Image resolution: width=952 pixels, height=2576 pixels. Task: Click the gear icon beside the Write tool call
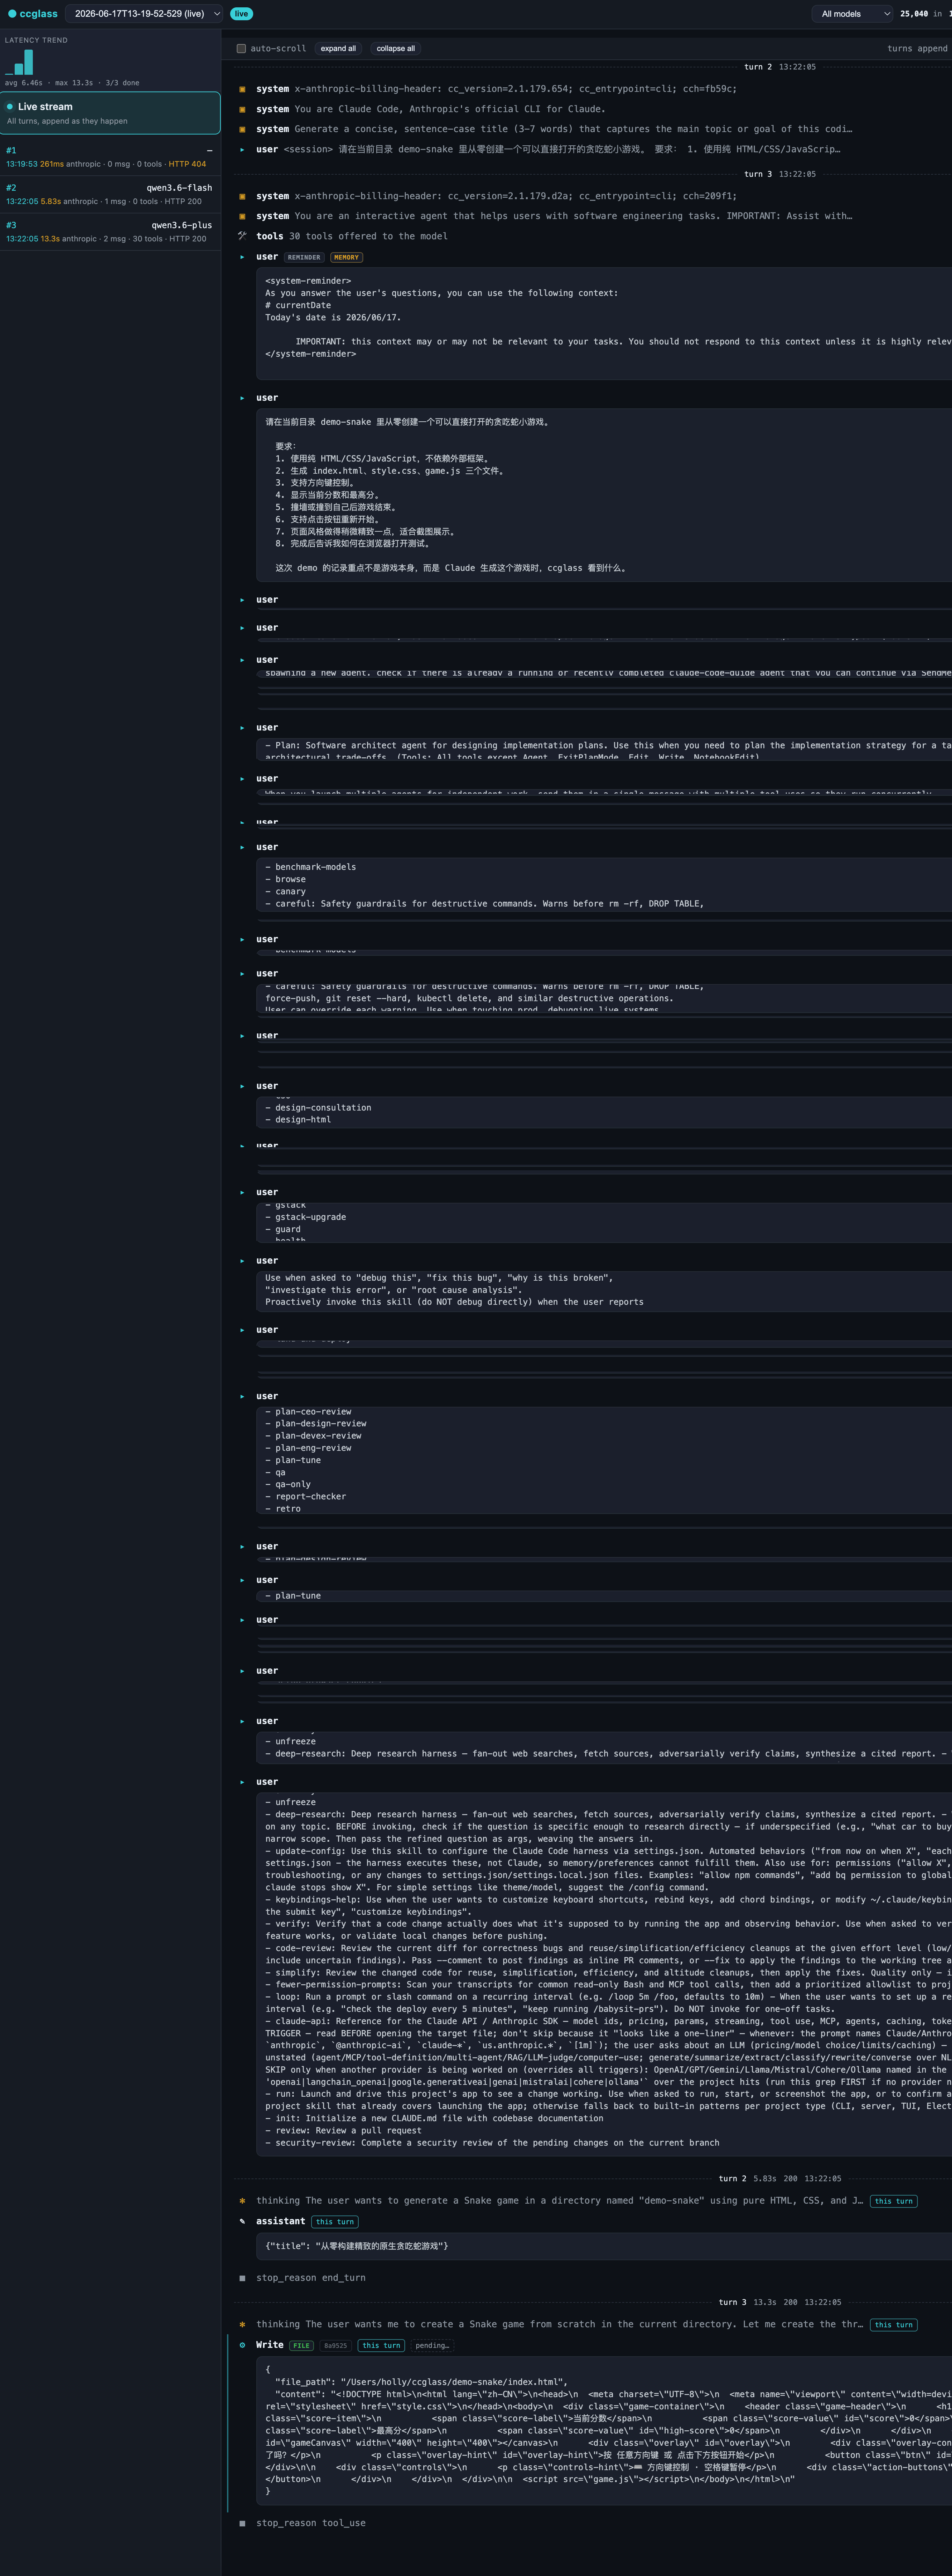242,2345
